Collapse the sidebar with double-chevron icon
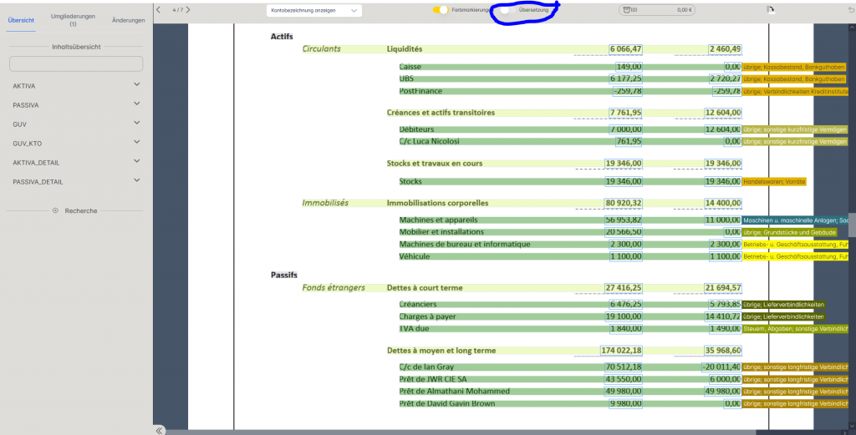 160,430
